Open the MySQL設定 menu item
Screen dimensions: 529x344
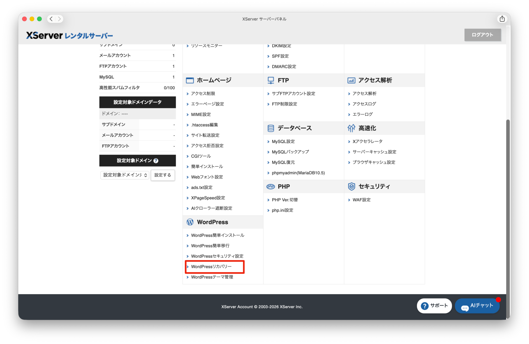tap(283, 141)
